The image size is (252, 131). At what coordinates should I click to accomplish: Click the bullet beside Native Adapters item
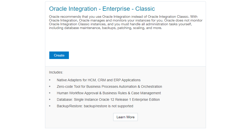(50, 80)
